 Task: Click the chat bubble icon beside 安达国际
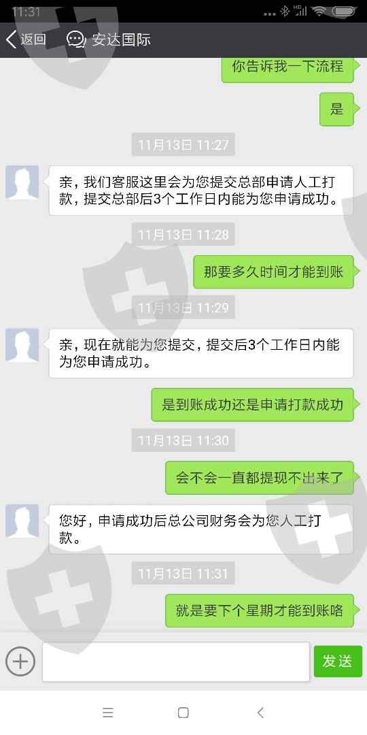pyautogui.click(x=76, y=40)
